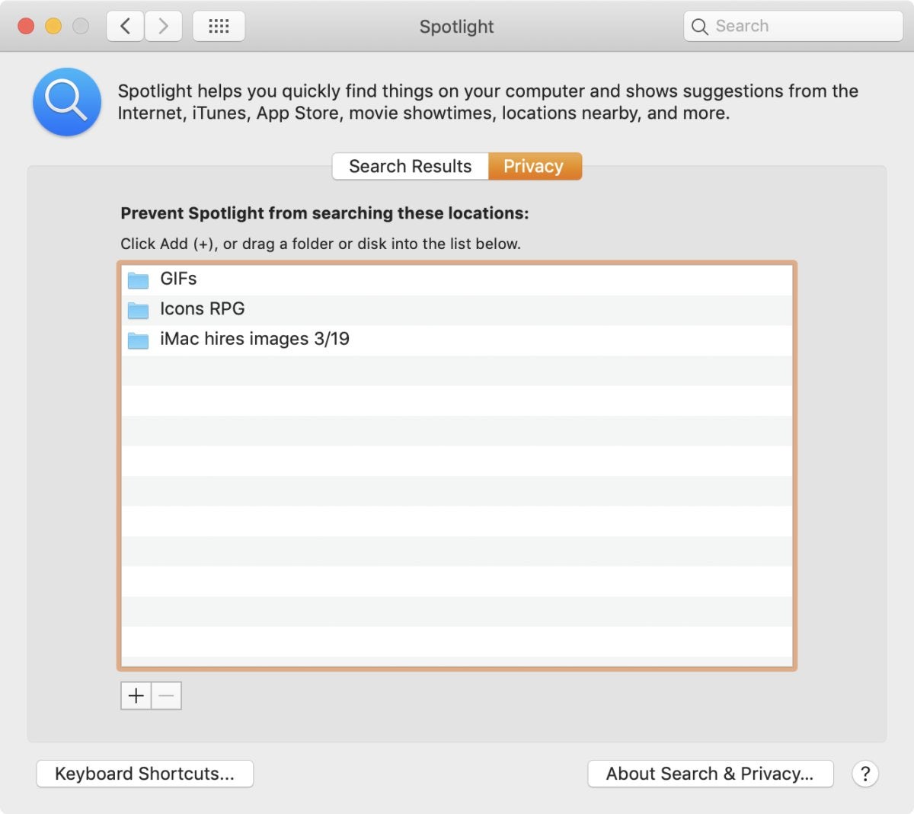Click the iMac hires images folder icon

click(138, 340)
